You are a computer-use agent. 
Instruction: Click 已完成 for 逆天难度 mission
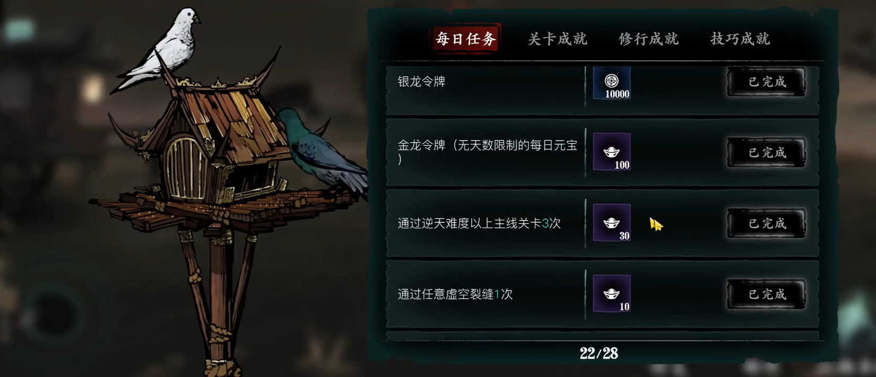tap(767, 223)
